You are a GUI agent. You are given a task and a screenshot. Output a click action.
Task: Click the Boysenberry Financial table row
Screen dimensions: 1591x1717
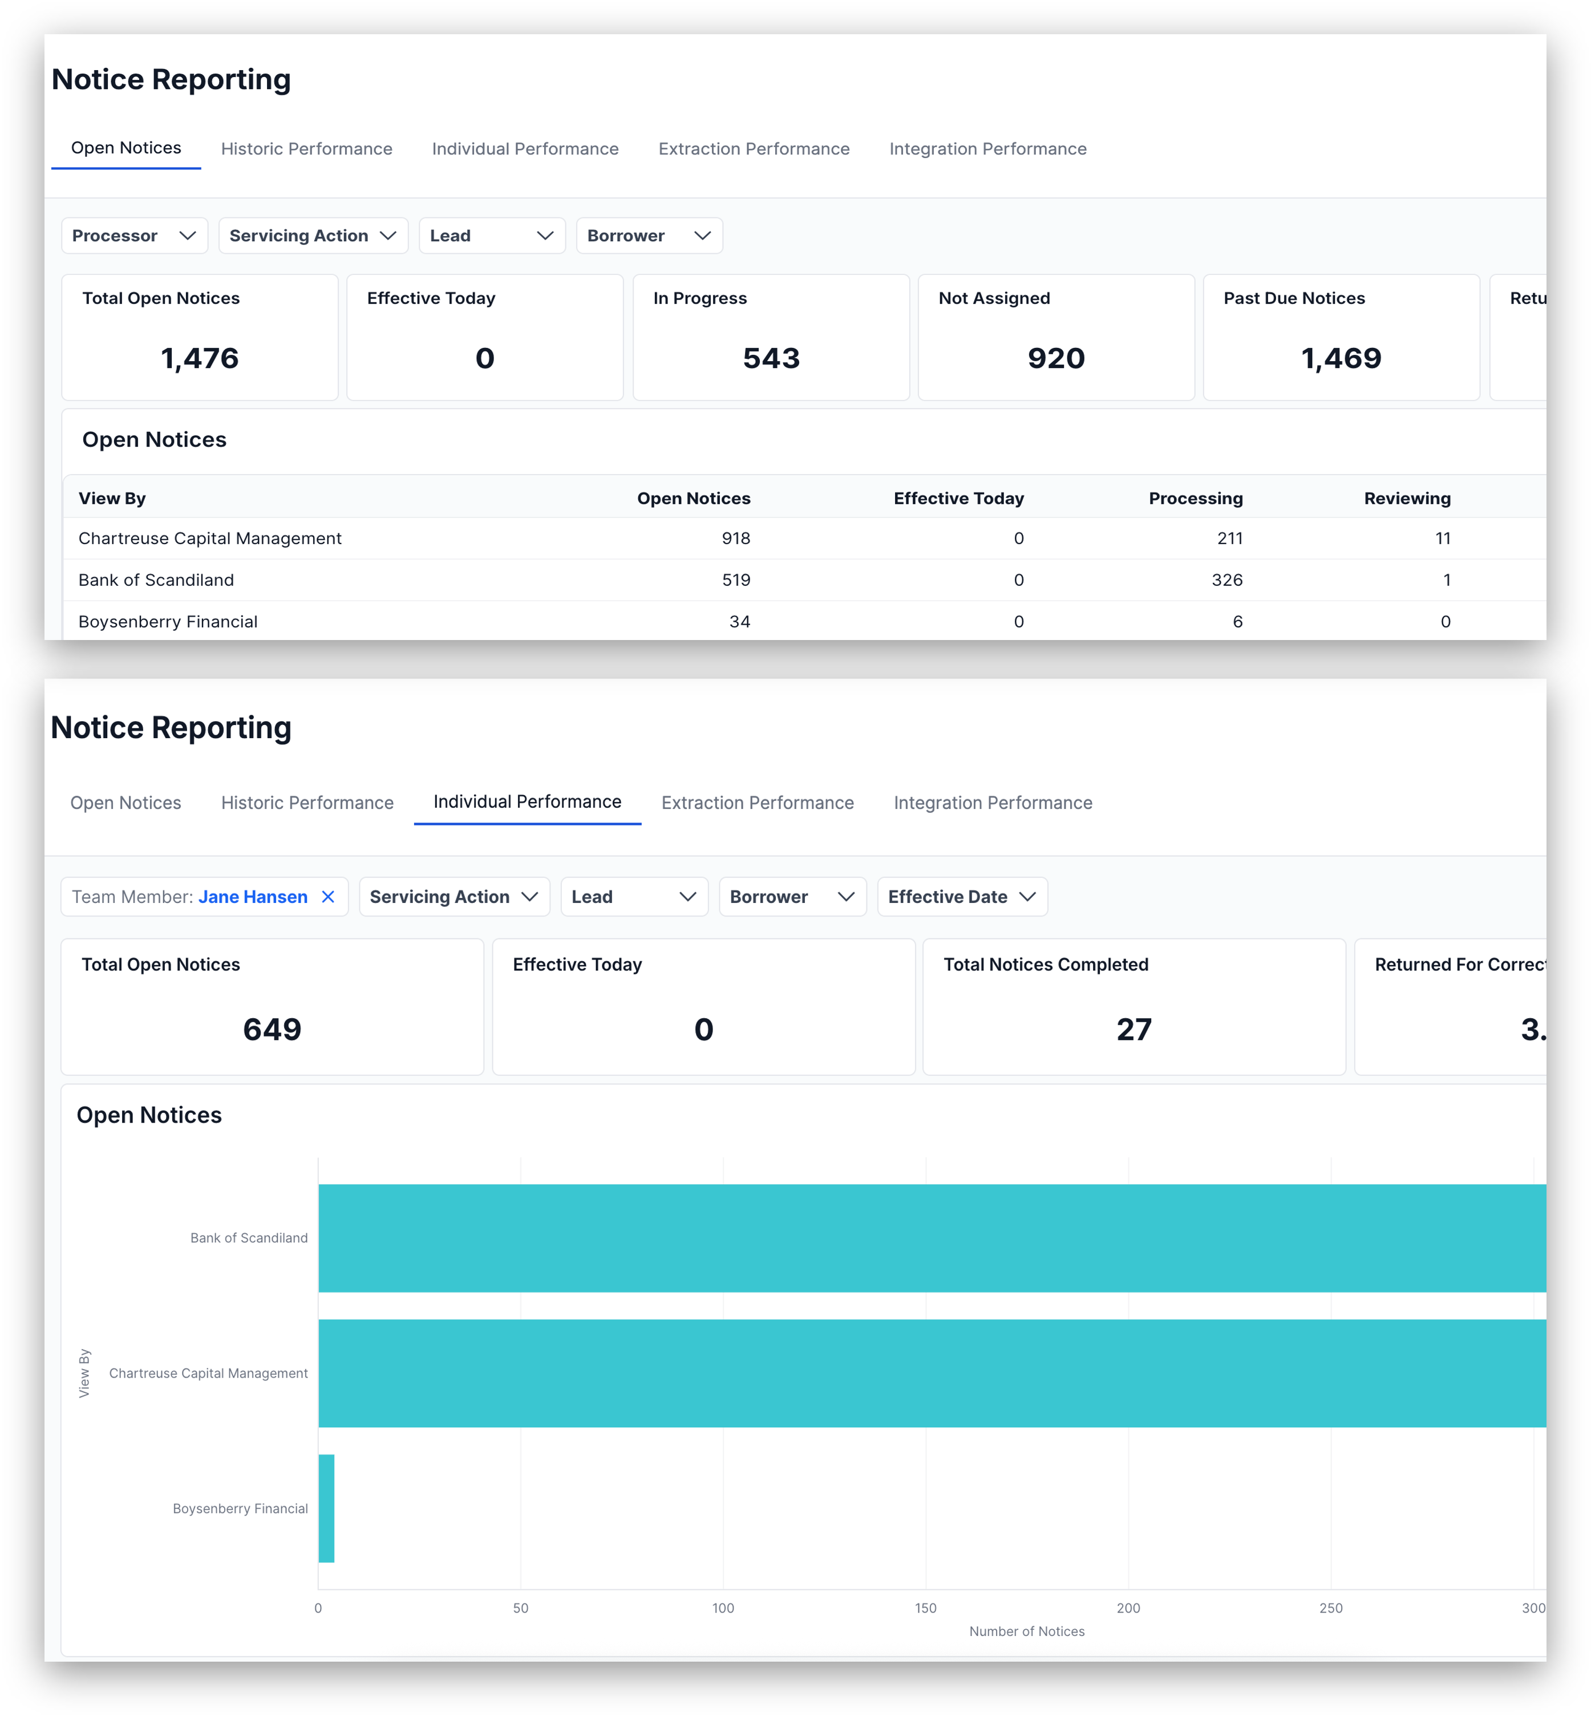click(804, 621)
